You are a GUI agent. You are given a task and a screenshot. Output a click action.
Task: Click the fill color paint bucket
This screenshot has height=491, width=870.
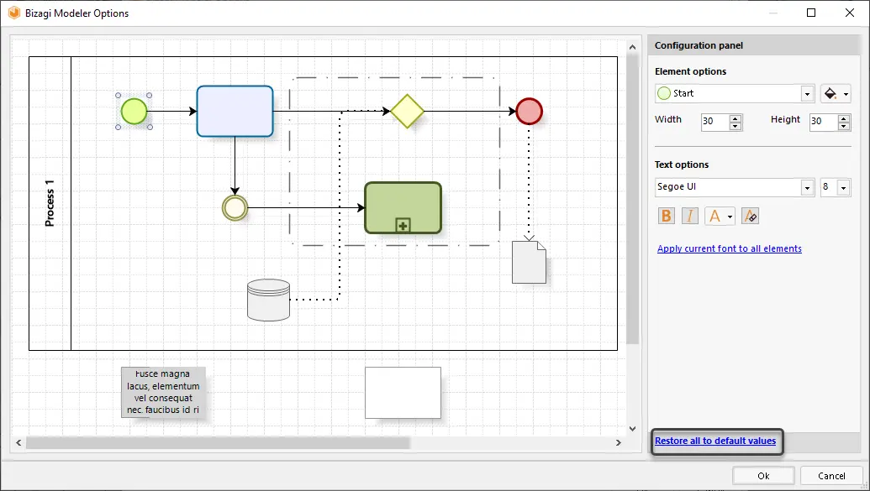830,94
